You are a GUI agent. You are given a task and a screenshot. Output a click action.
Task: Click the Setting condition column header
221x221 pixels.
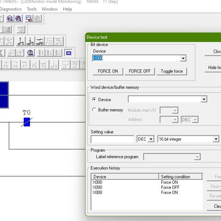coord(180,176)
